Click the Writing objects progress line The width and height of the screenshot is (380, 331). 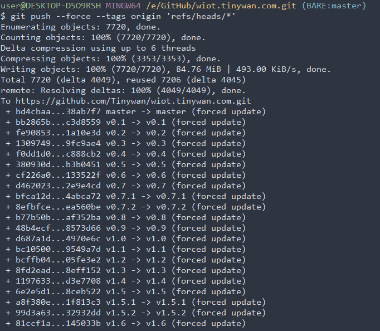coord(165,69)
